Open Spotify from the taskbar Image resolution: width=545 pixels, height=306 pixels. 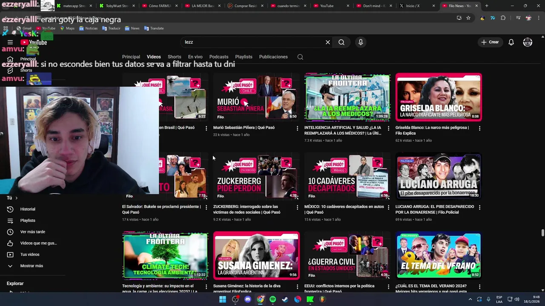pos(272,299)
